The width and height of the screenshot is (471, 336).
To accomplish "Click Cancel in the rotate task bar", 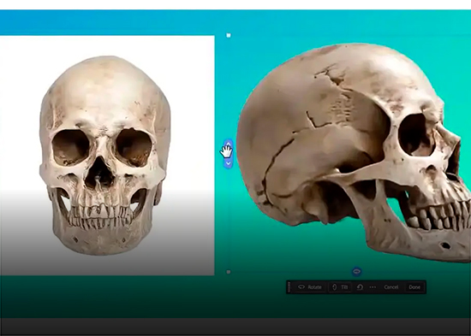I will pos(391,287).
